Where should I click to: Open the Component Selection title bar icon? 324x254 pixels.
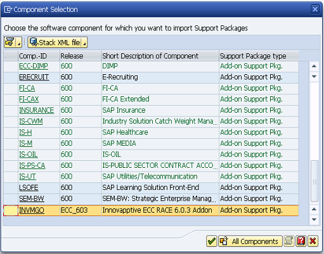coord(8,10)
